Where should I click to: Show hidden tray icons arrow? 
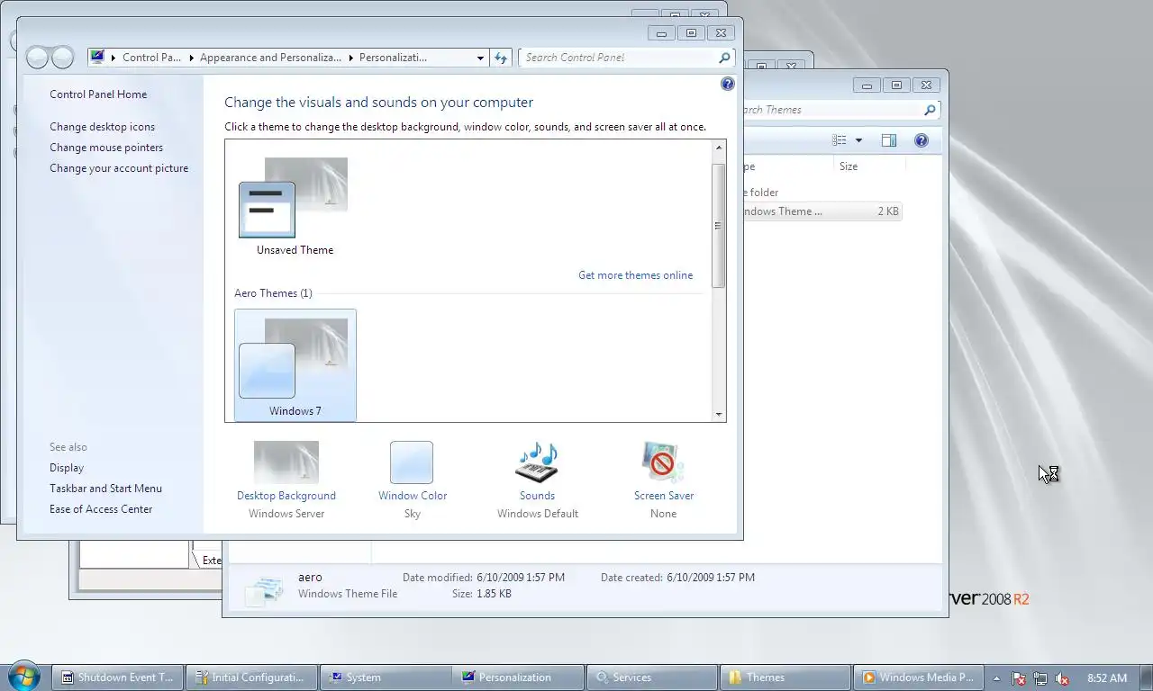pos(996,678)
